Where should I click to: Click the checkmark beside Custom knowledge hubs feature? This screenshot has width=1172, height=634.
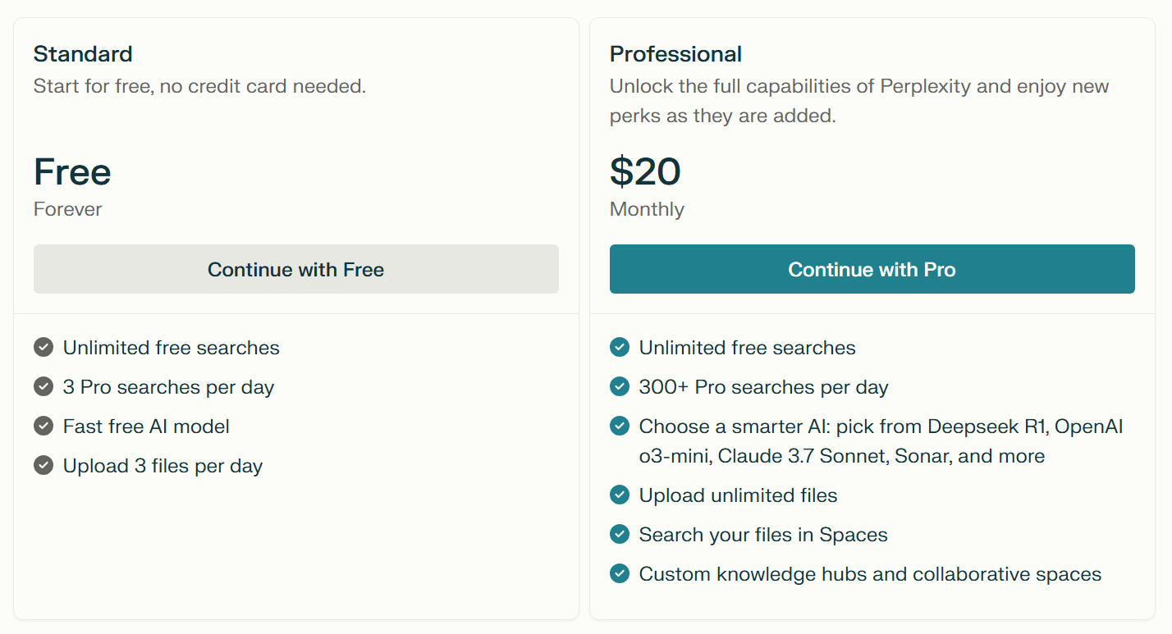620,573
